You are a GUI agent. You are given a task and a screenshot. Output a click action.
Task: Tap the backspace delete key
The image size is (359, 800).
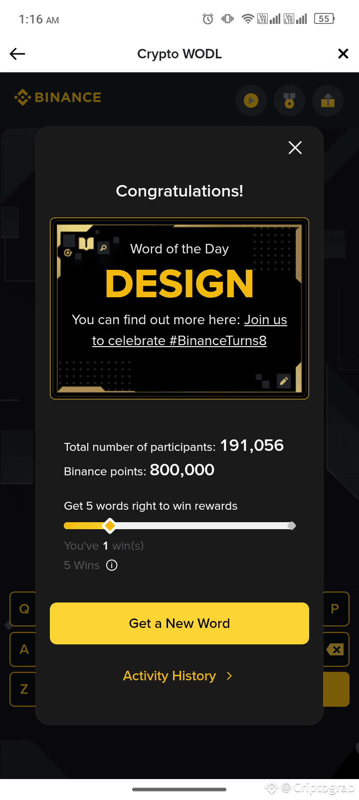[x=336, y=649]
